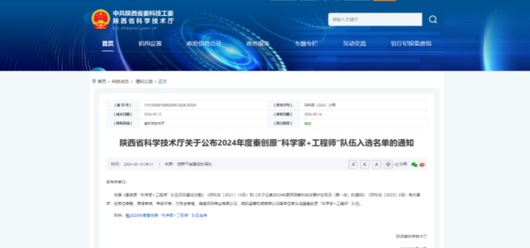Decrease article font size (A-)
The width and height of the screenshot is (530, 248).
pyautogui.click(x=365, y=165)
